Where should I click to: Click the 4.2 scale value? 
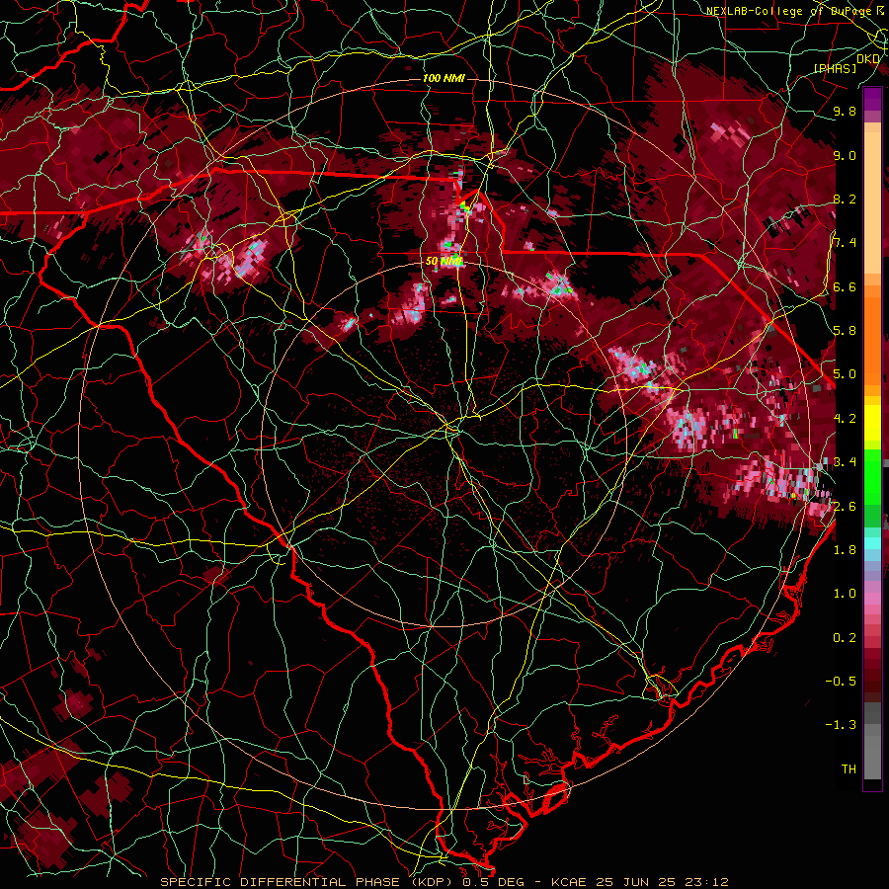[x=845, y=419]
